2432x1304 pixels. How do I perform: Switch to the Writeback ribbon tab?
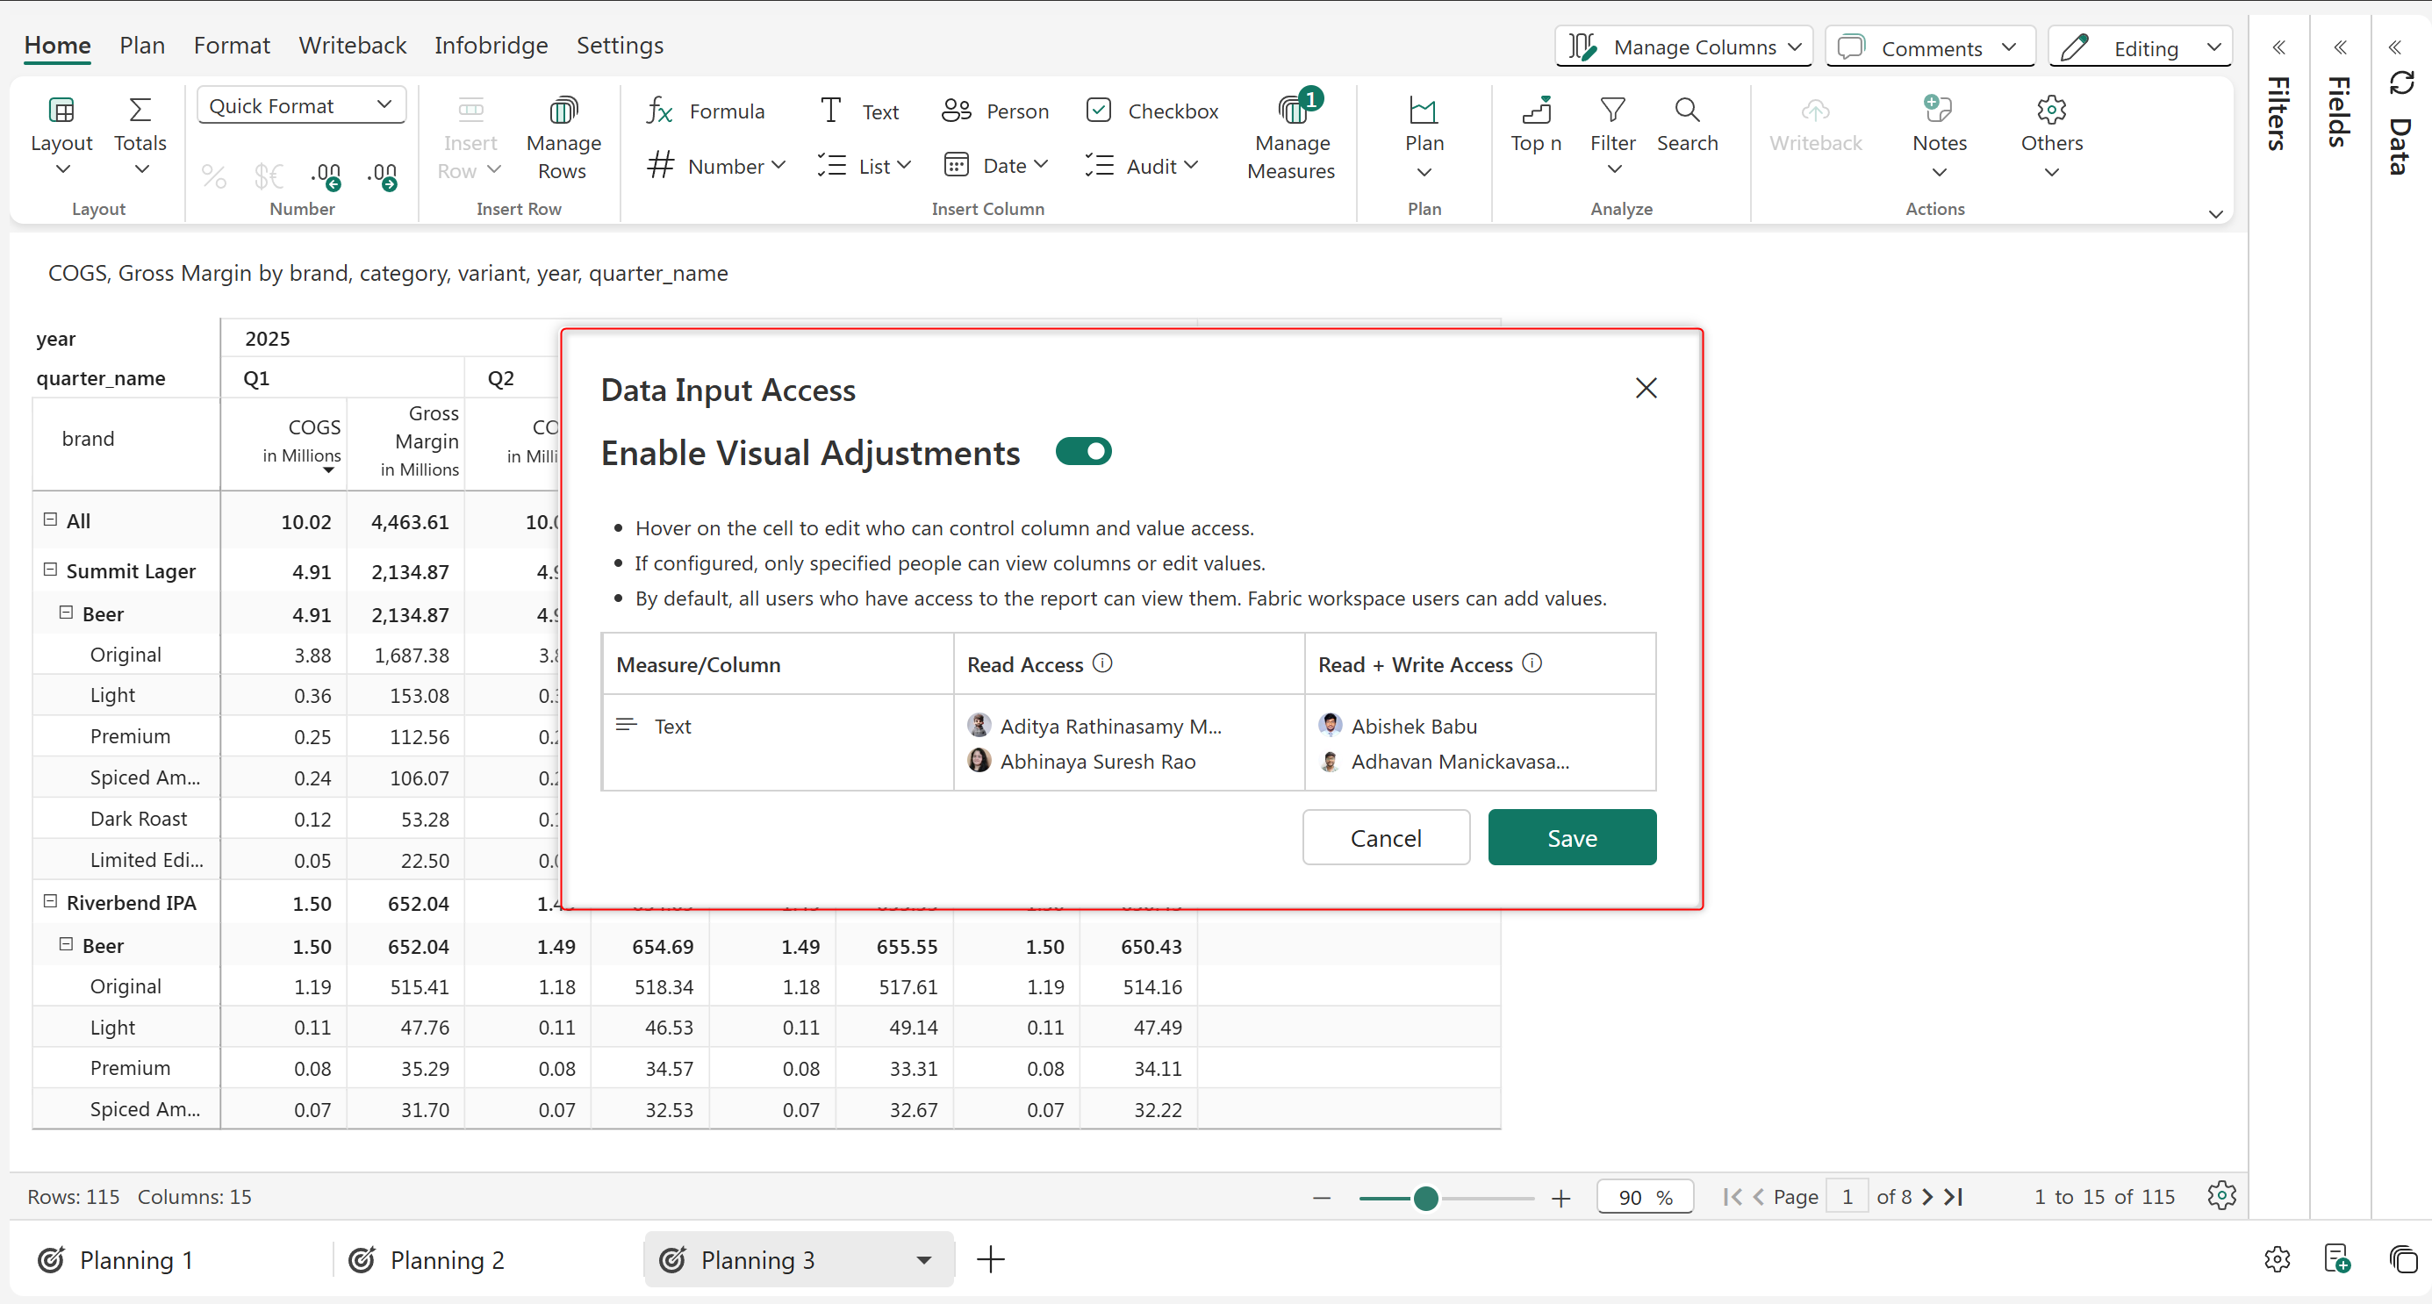point(352,46)
